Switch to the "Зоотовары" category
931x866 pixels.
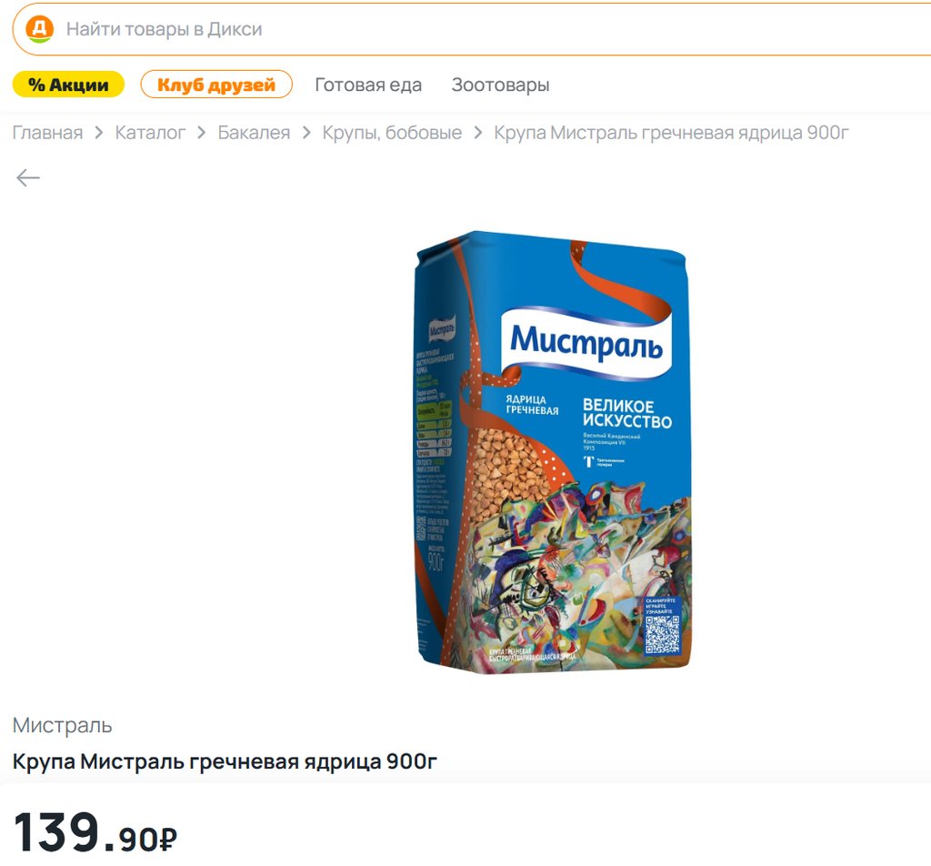point(500,85)
